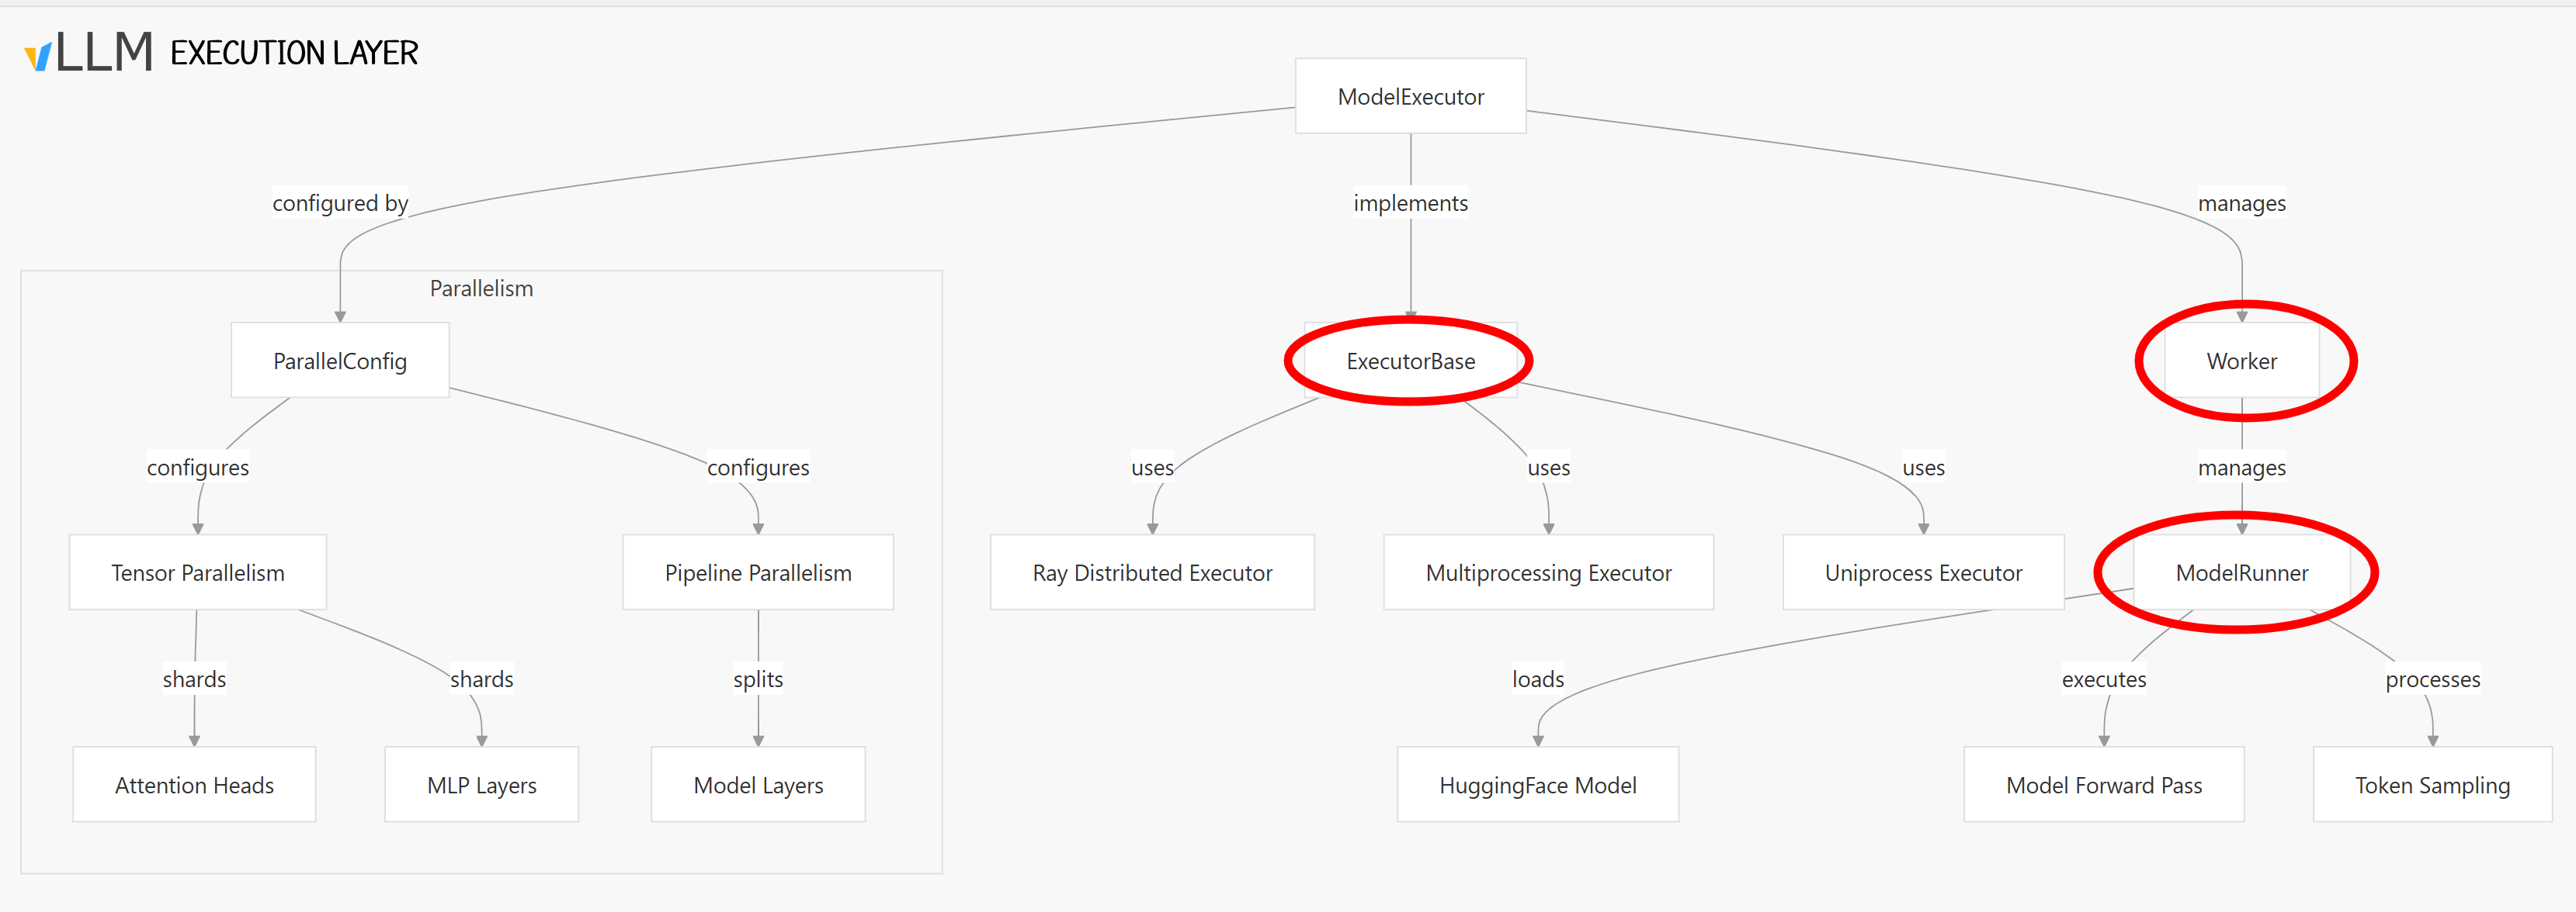Click the Model Layers box
2576x912 pixels.
(x=758, y=784)
